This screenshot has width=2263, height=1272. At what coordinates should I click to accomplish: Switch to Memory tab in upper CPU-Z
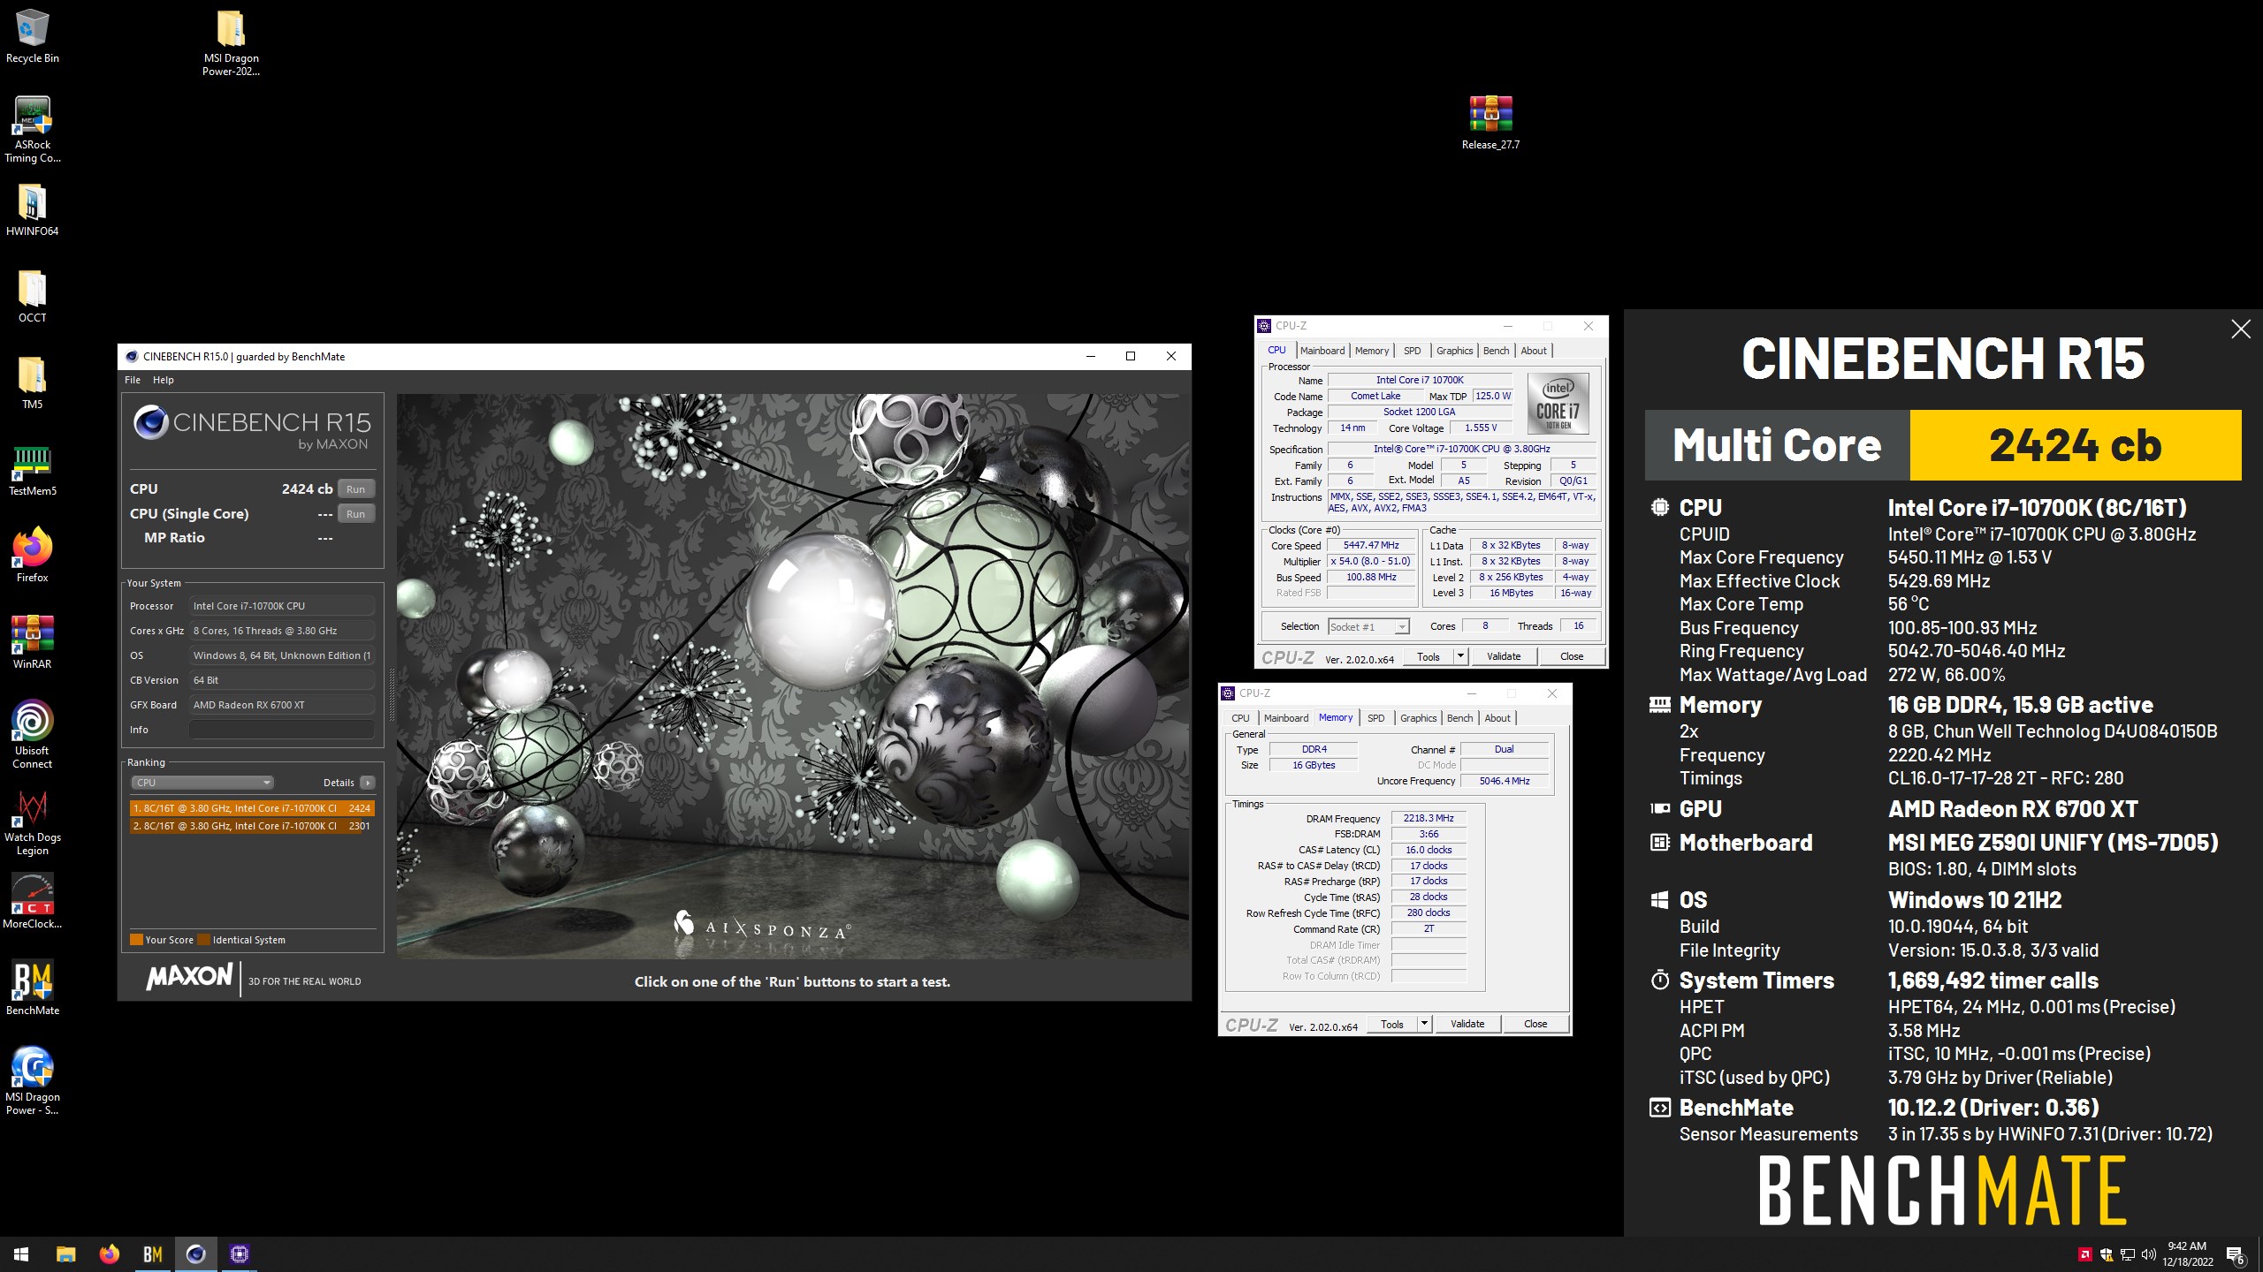[1372, 351]
